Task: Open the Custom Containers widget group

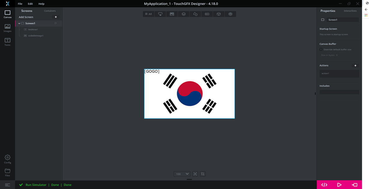Action: tap(230, 14)
